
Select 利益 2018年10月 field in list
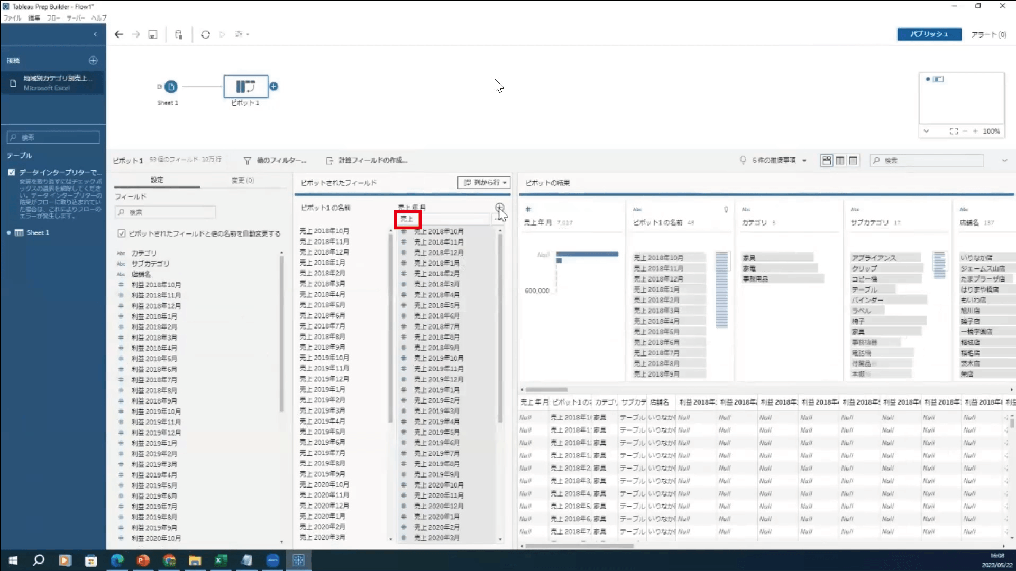pos(156,285)
